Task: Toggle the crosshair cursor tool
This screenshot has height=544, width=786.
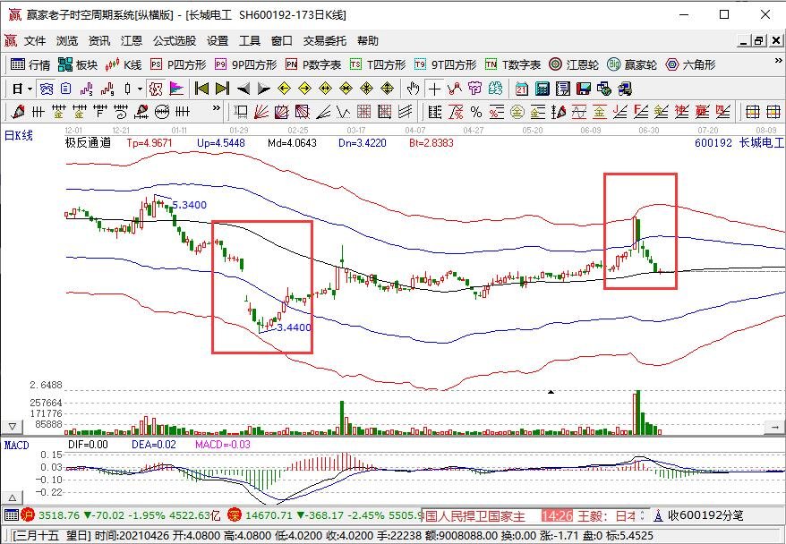Action: pyautogui.click(x=434, y=89)
